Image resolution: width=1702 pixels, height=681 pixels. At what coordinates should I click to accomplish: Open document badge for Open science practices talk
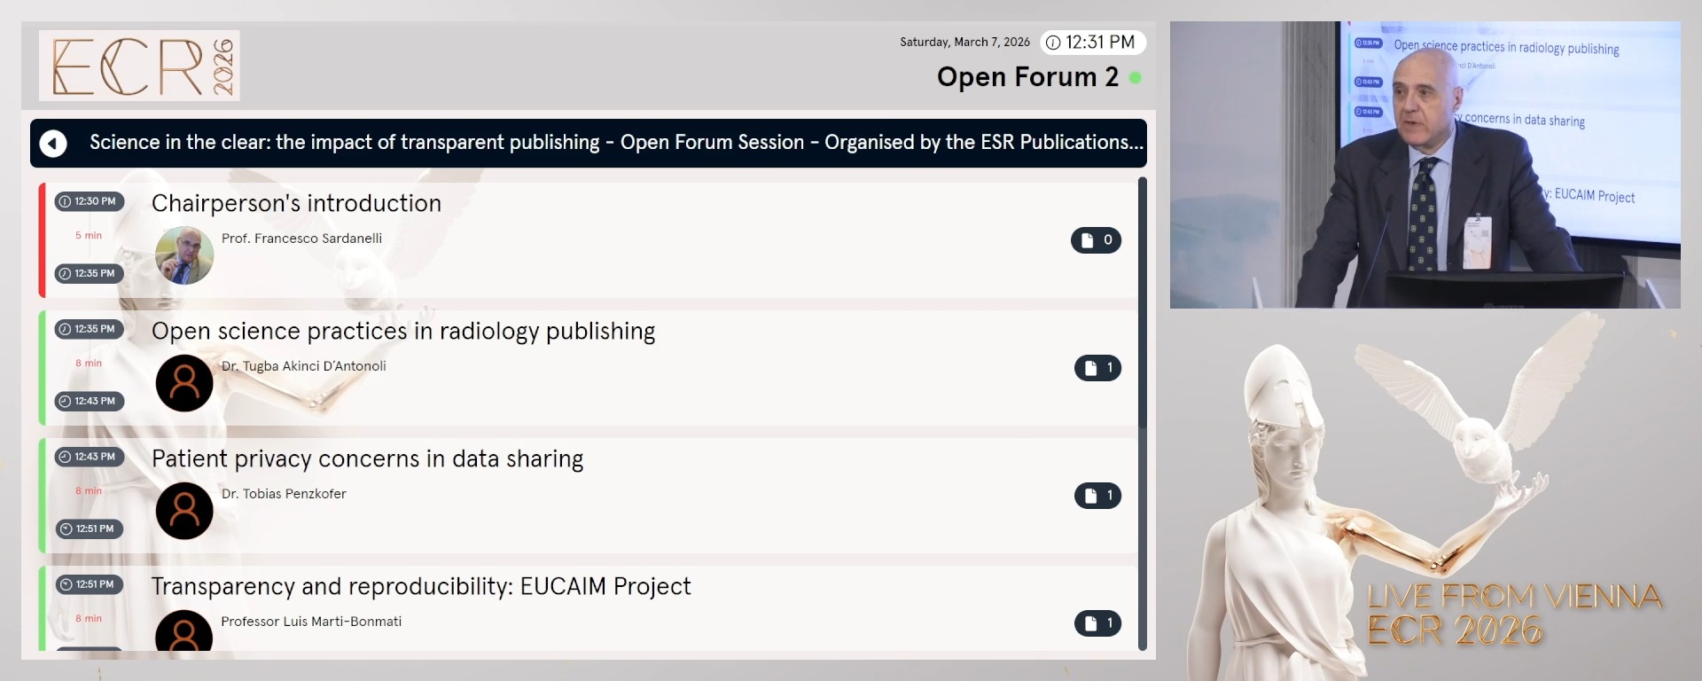coord(1097,368)
